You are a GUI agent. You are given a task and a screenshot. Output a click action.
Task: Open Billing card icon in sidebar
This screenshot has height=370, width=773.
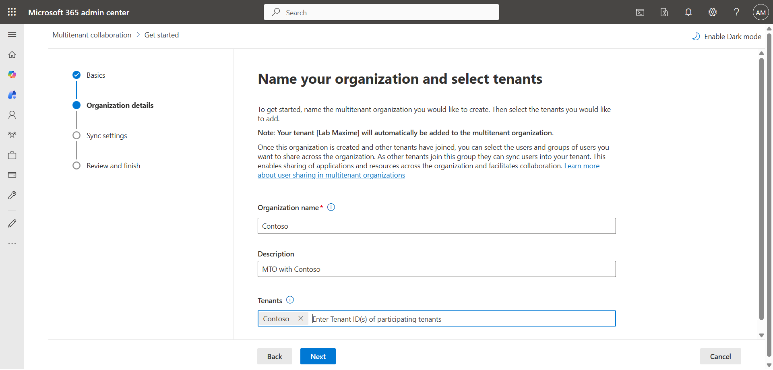pyautogui.click(x=12, y=175)
